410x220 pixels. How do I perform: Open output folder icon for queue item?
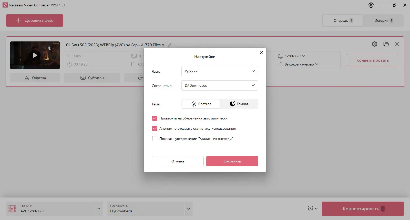click(386, 44)
